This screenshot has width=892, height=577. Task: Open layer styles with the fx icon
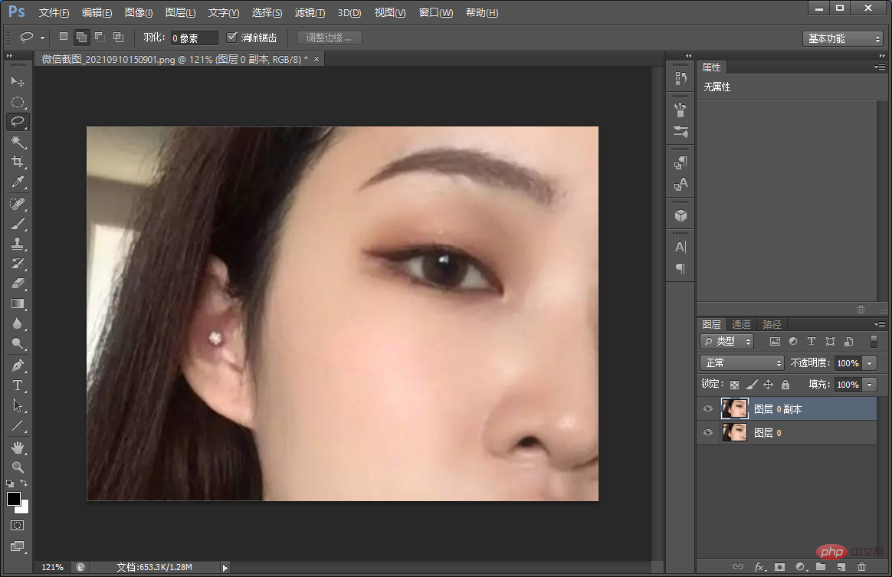pyautogui.click(x=759, y=567)
